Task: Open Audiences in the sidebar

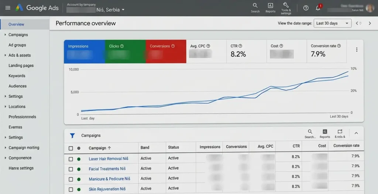Action: tap(18, 86)
